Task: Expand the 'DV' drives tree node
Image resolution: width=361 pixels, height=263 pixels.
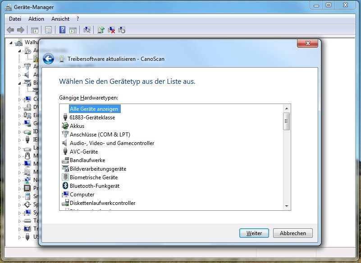Action: [x=19, y=108]
